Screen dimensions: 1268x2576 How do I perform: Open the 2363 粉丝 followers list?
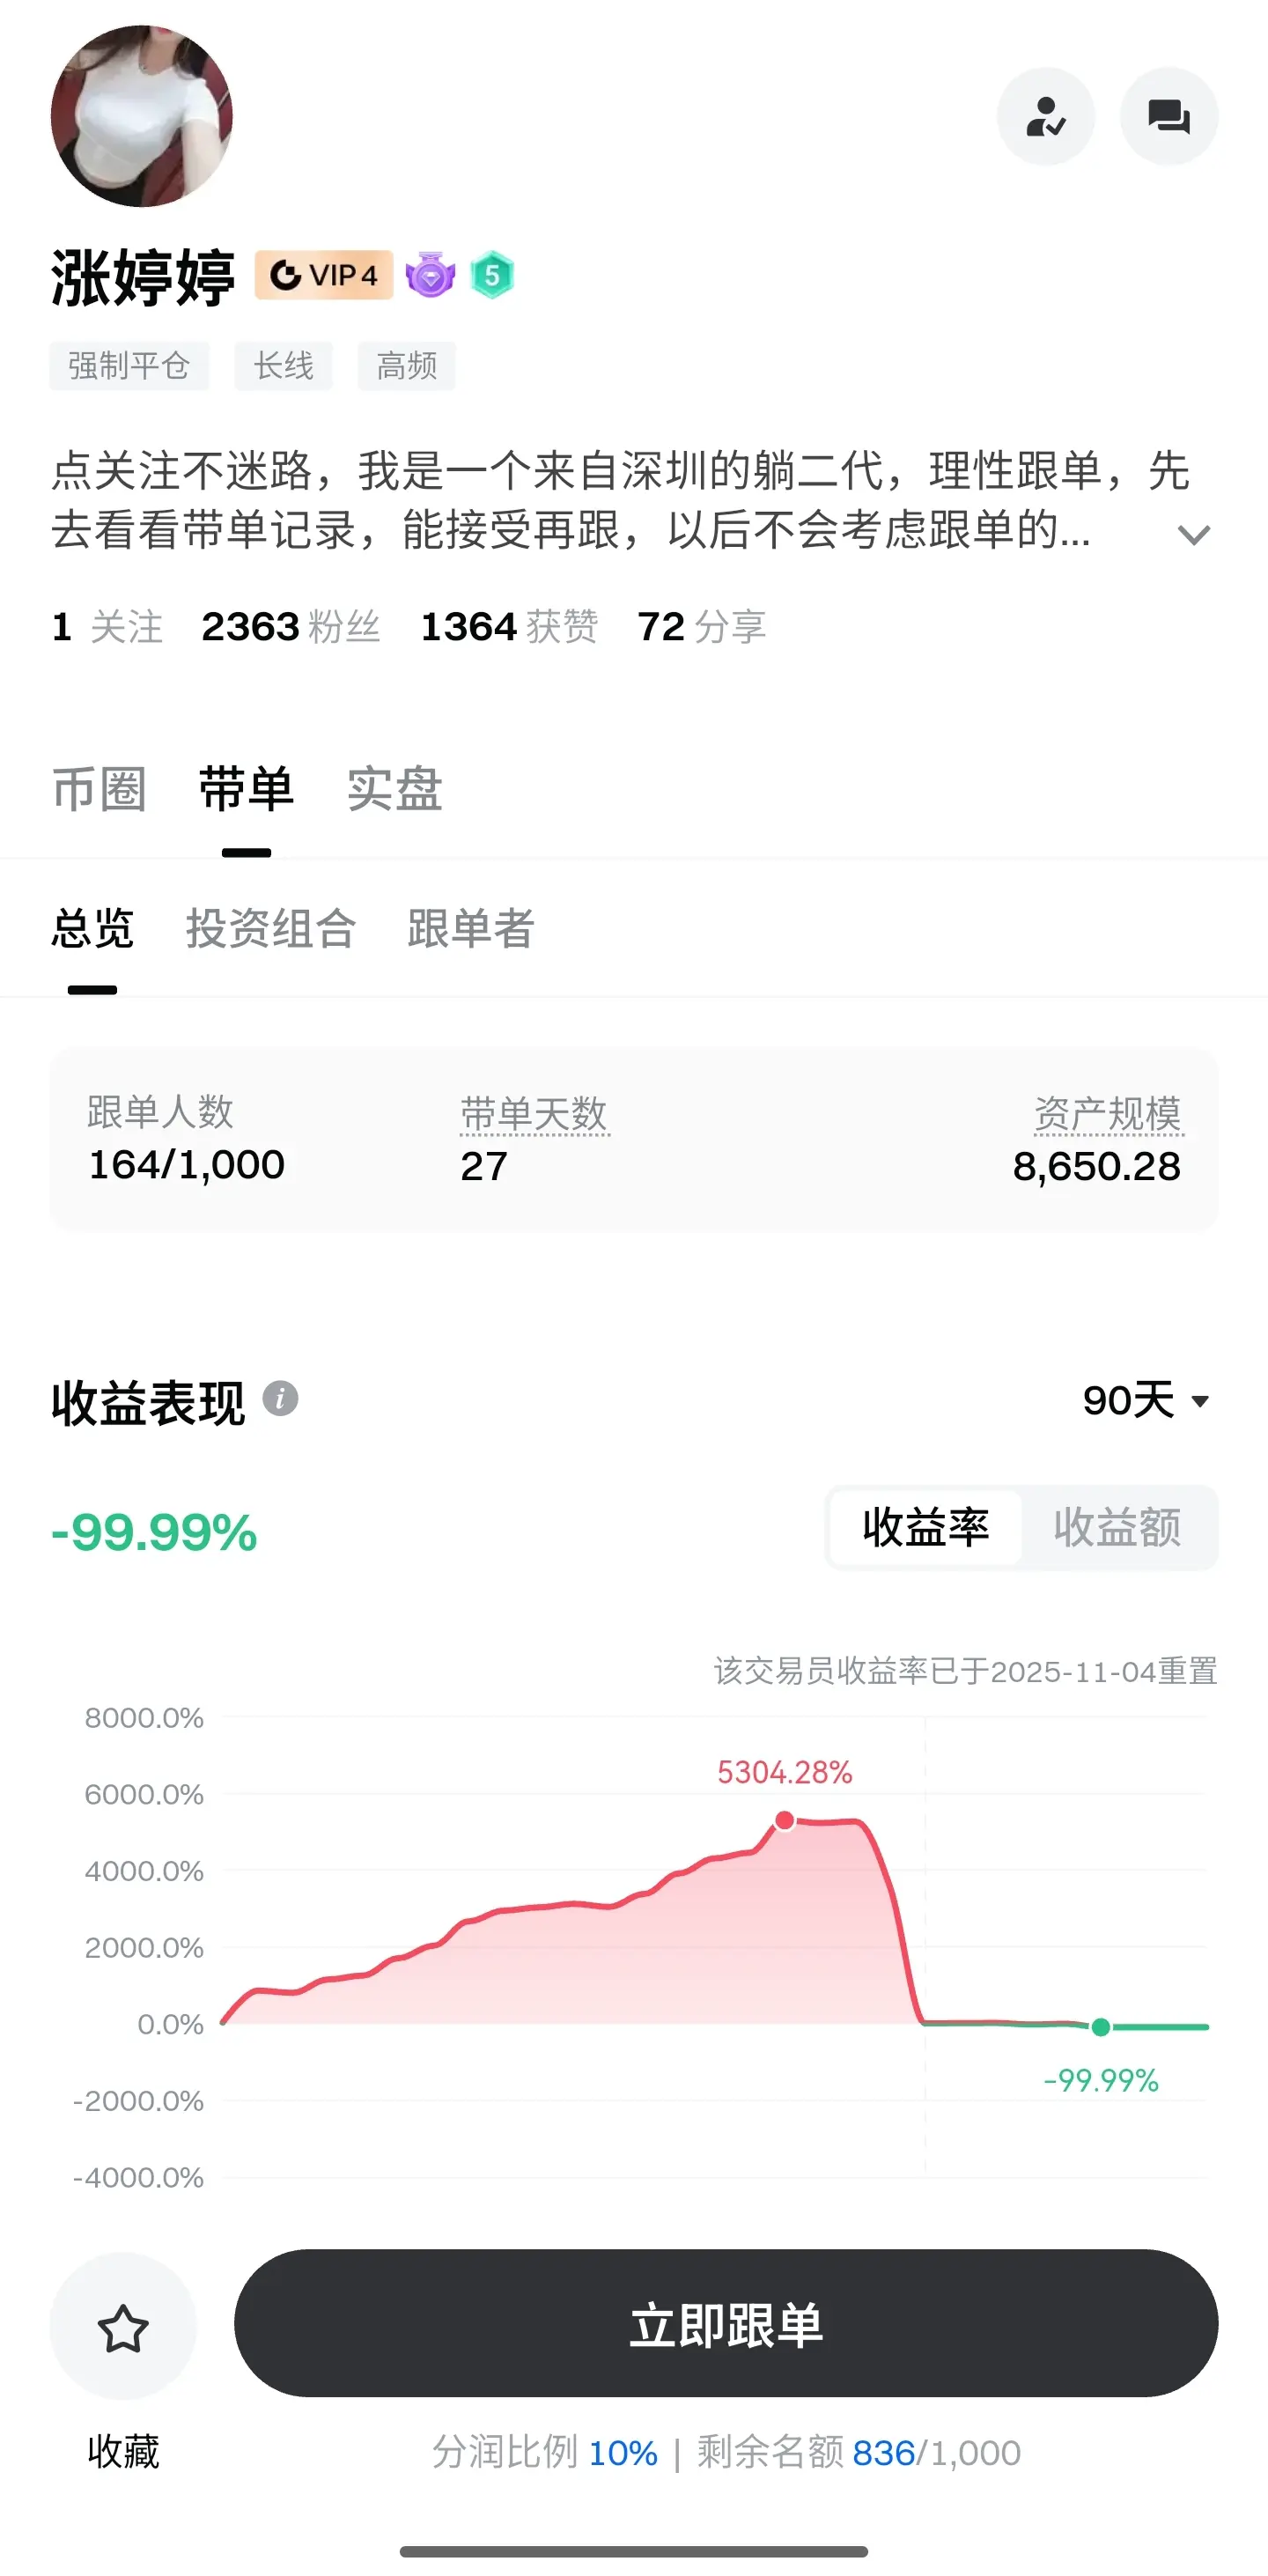[291, 627]
